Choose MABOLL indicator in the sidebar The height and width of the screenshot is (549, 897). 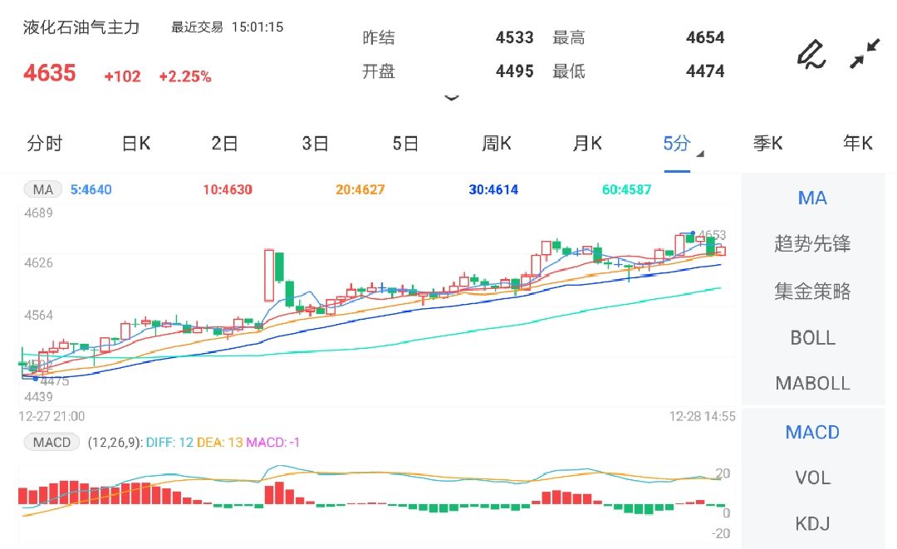pyautogui.click(x=812, y=383)
